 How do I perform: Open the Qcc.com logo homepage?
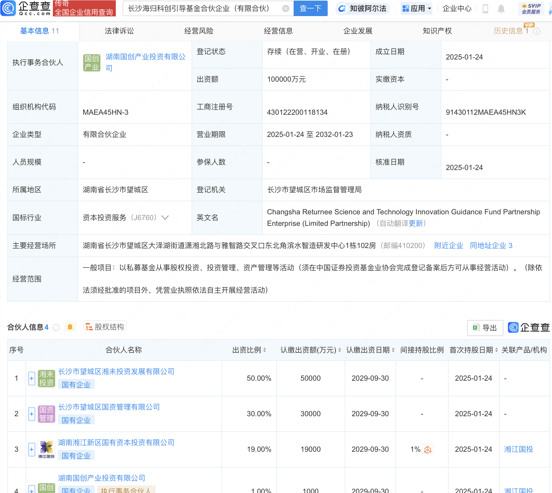[x=26, y=8]
